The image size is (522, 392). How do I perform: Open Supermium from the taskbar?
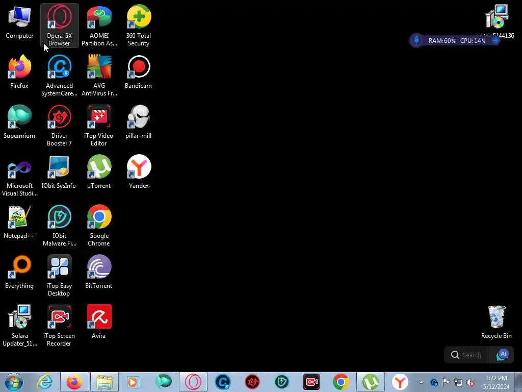coord(163,382)
